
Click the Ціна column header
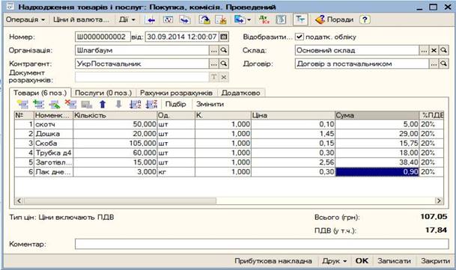(x=294, y=115)
